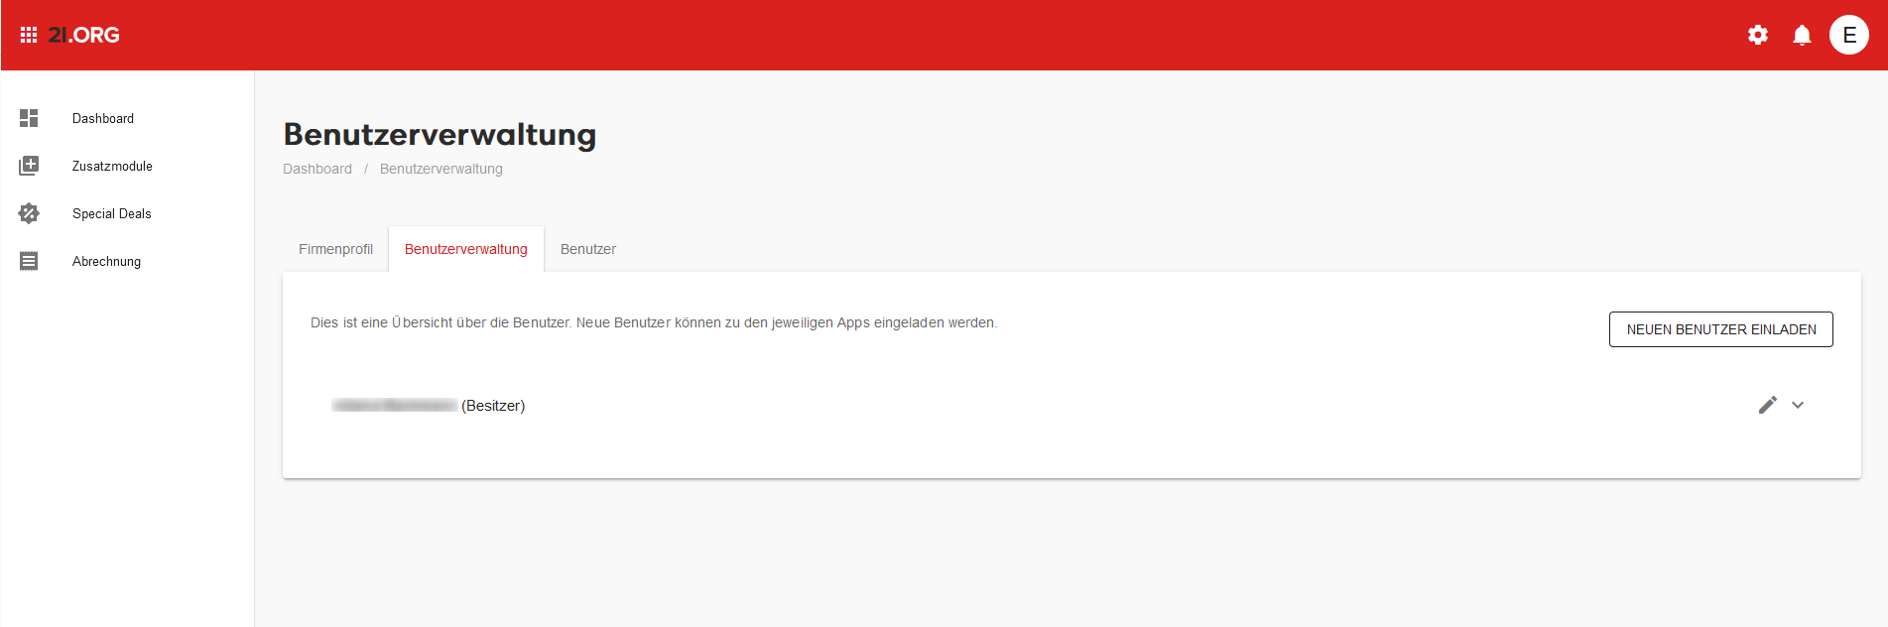This screenshot has width=1888, height=627.
Task: Click the Benutzerverwaltung page heading
Action: tap(441, 134)
